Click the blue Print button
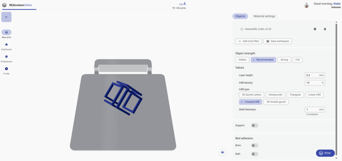 pyautogui.click(x=325, y=153)
